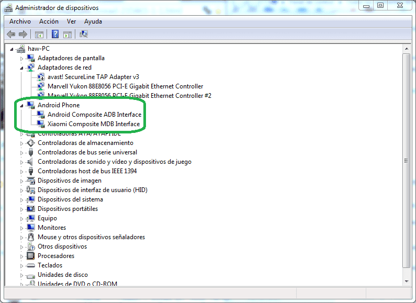Click the Monitores icon

(31, 228)
